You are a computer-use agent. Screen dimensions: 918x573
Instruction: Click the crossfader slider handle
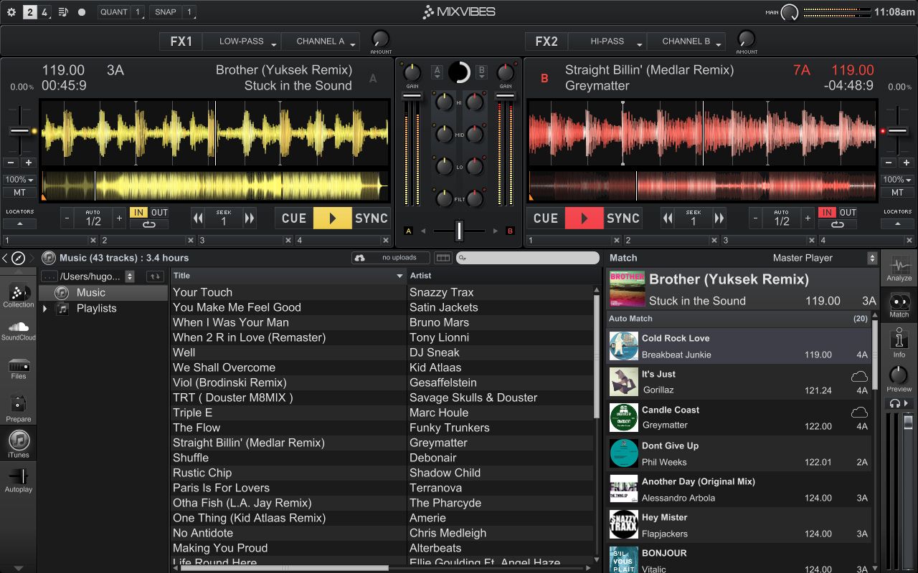[x=460, y=231]
